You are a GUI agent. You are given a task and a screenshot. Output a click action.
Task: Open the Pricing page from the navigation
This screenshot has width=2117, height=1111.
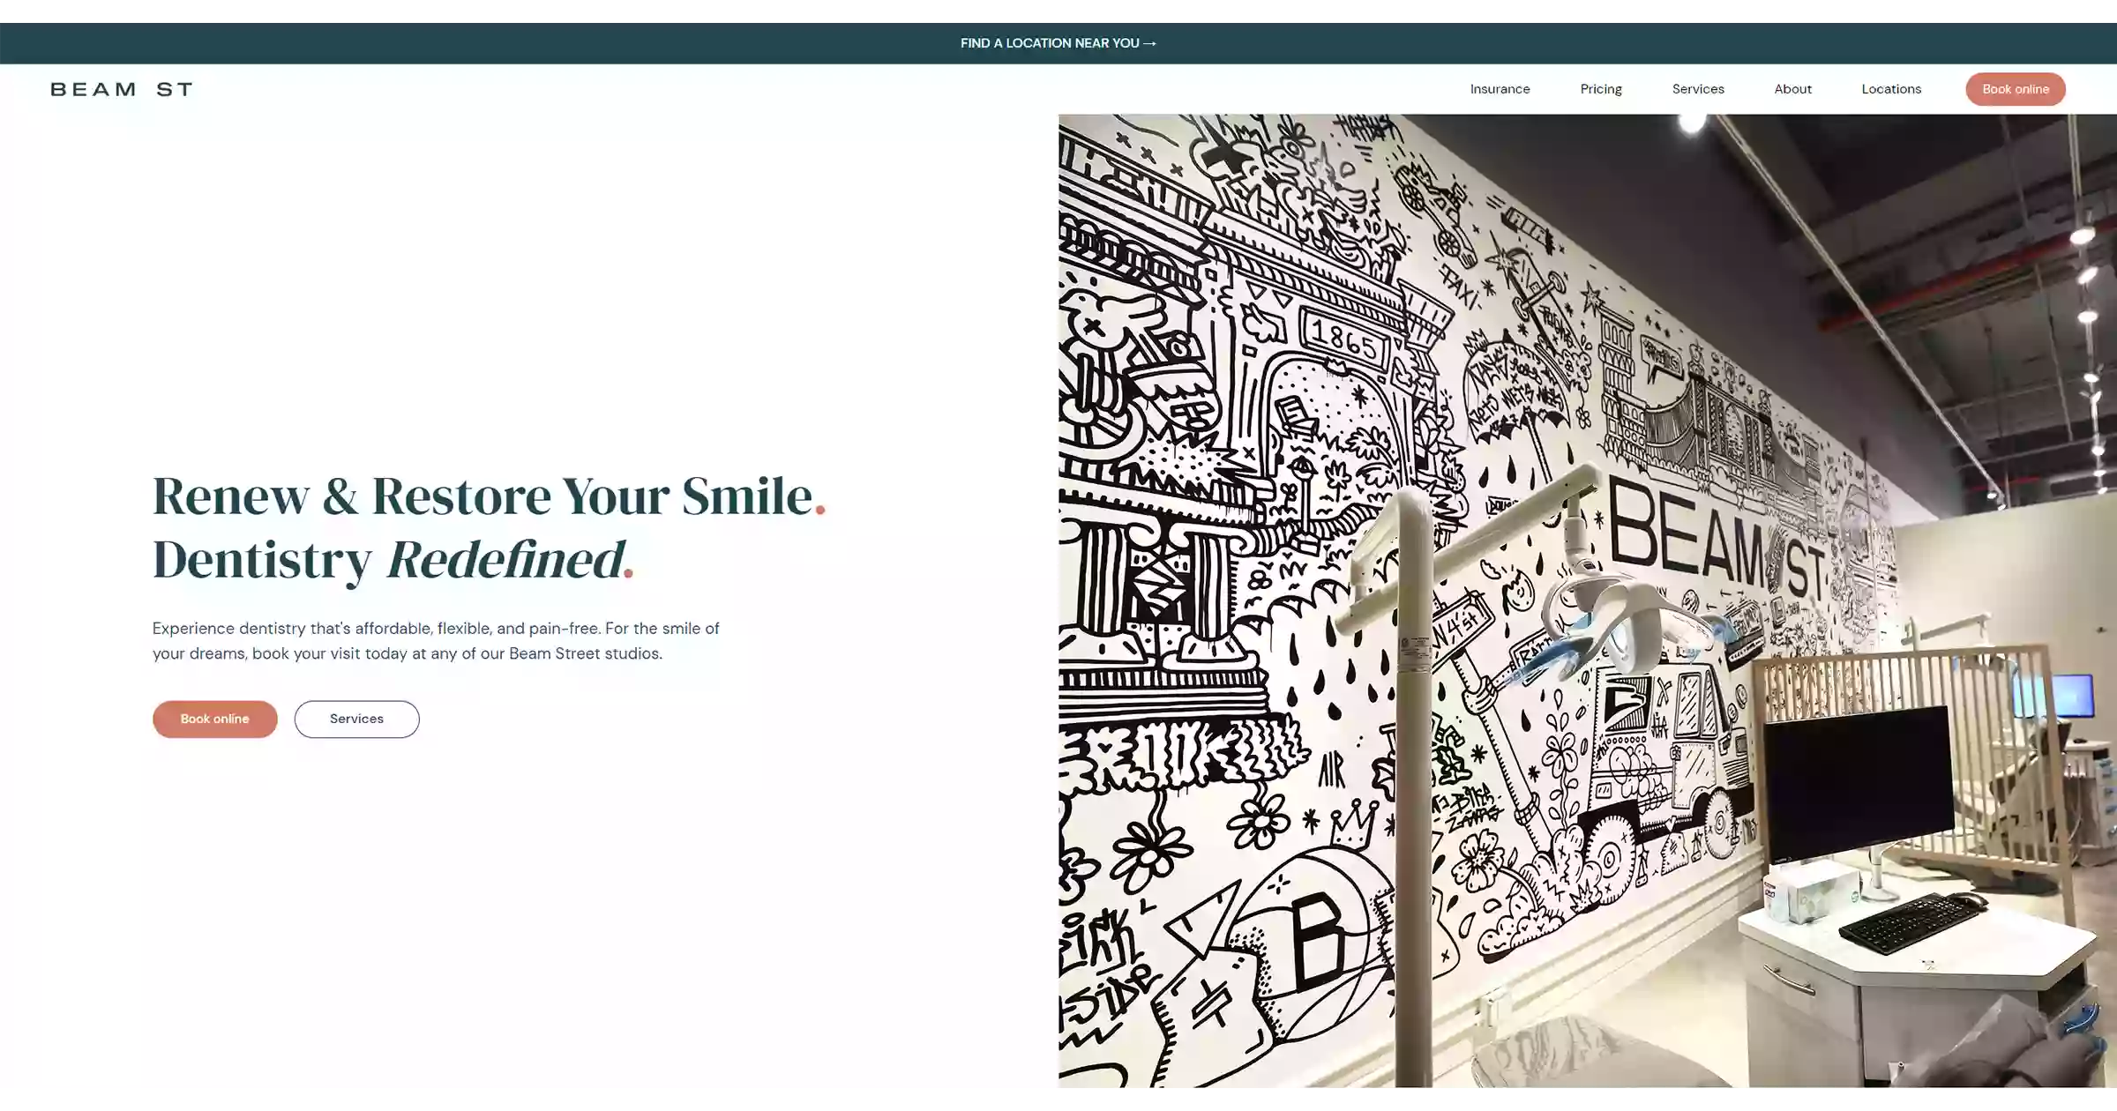point(1601,89)
